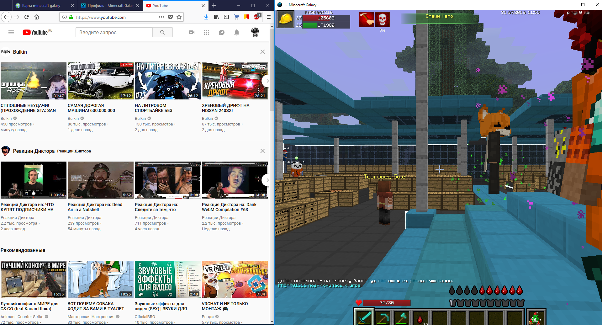
Task: Click the Christmas tree inventory slot
Action: 536,317
